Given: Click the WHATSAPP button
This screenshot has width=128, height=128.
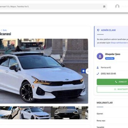Looking at the screenshot, I should pyautogui.click(x=112, y=89).
